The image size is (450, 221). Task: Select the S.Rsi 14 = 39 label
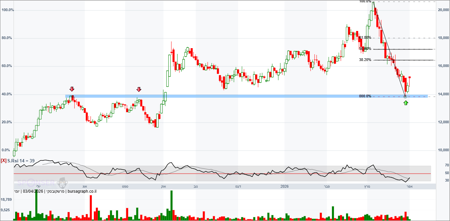[x=21, y=161]
